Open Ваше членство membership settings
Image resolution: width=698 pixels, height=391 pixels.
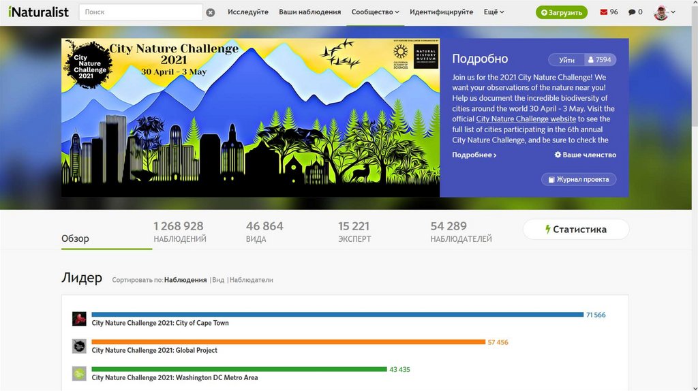tap(585, 155)
